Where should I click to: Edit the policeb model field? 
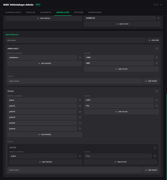point(42,123)
